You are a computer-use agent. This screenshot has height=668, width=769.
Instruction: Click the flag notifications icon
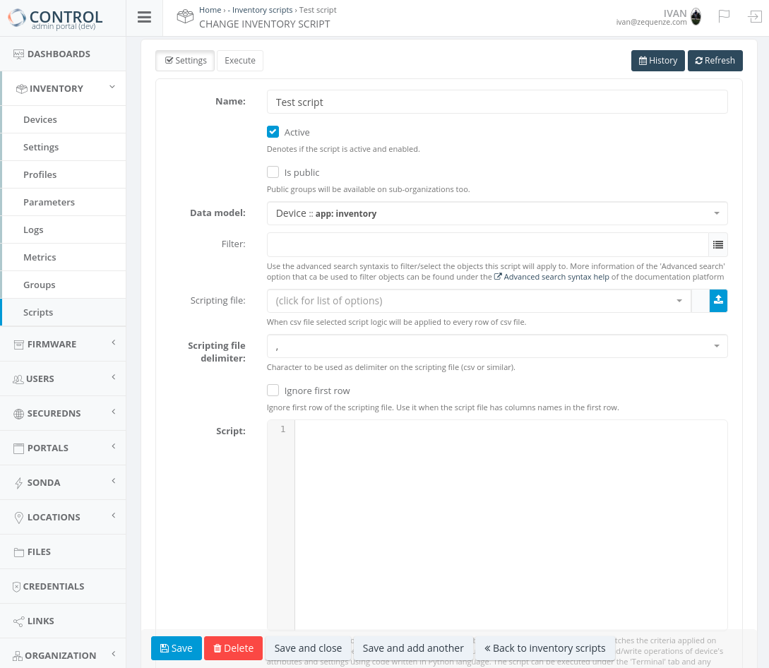(724, 17)
